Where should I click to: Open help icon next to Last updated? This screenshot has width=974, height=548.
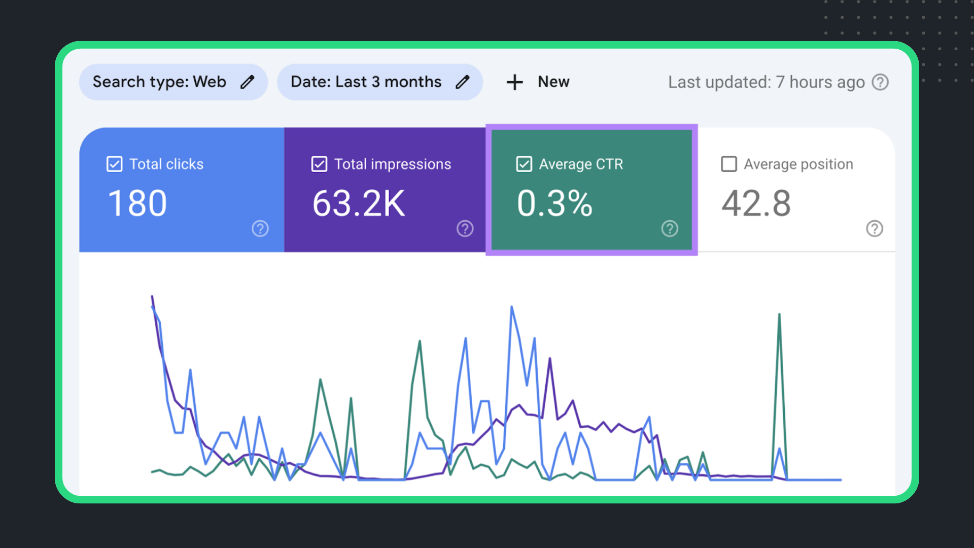(880, 82)
